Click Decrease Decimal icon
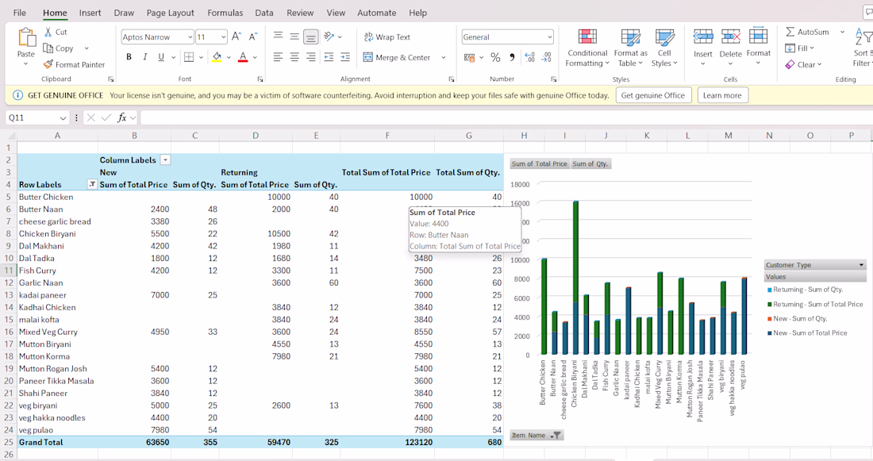The width and height of the screenshot is (873, 461). point(547,57)
